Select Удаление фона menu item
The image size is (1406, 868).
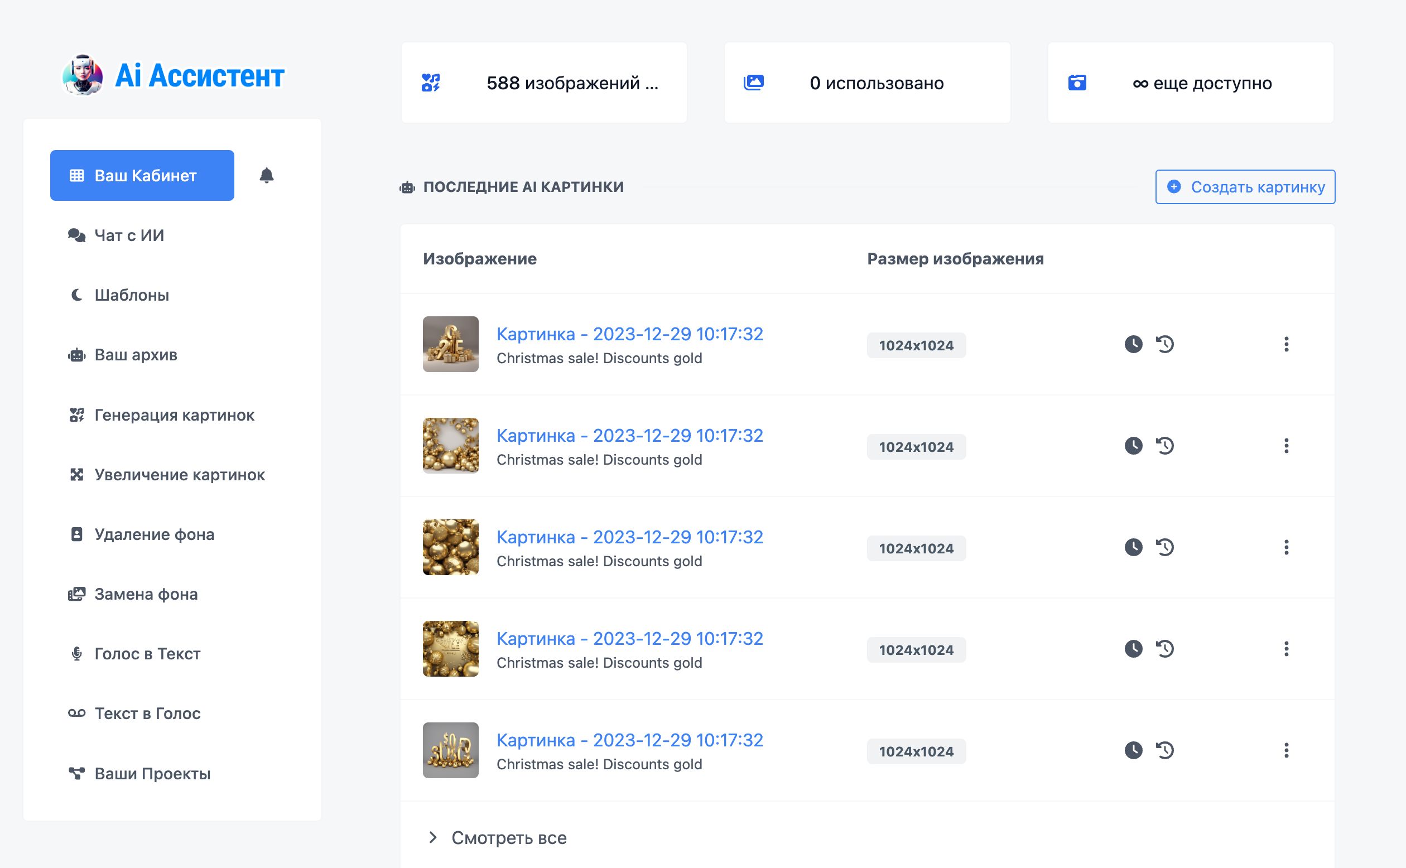pos(154,534)
